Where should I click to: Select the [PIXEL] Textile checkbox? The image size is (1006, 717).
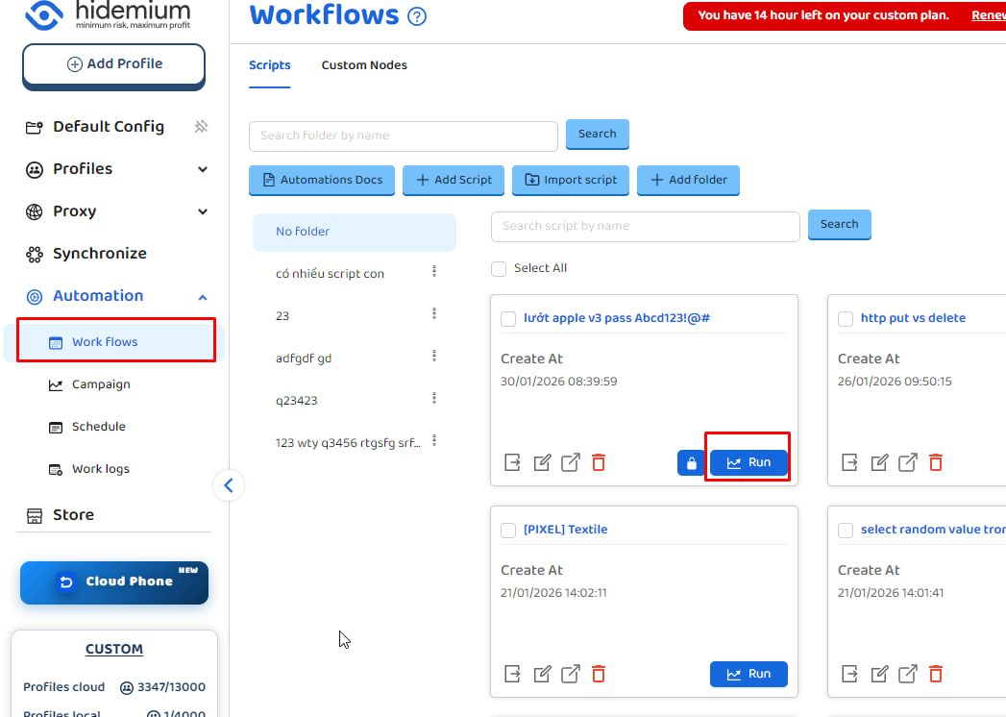pyautogui.click(x=508, y=531)
